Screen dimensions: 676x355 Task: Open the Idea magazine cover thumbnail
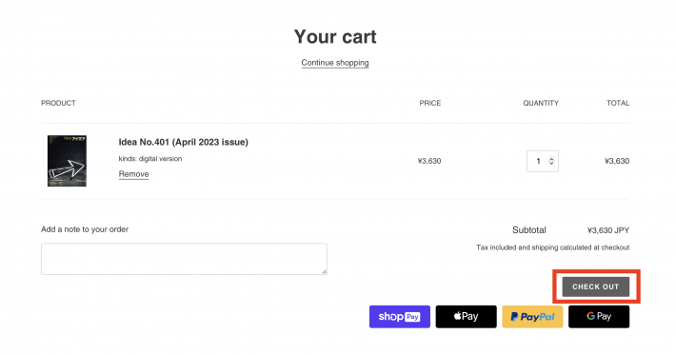67,161
